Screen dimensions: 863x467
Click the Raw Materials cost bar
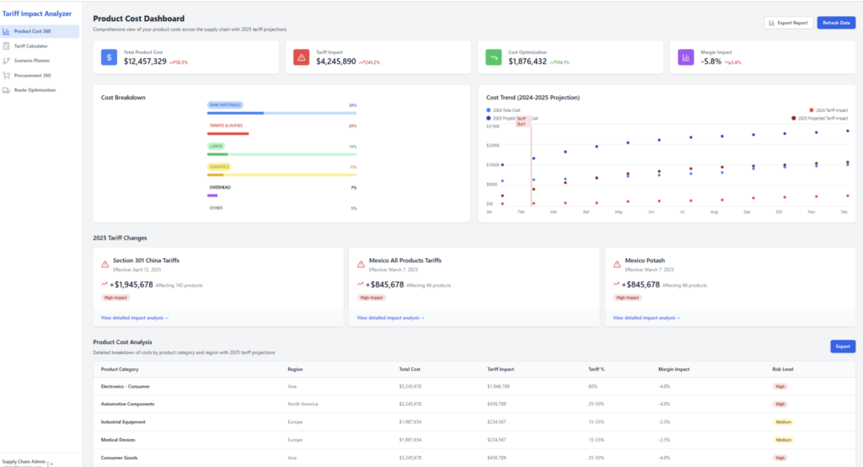[281, 113]
